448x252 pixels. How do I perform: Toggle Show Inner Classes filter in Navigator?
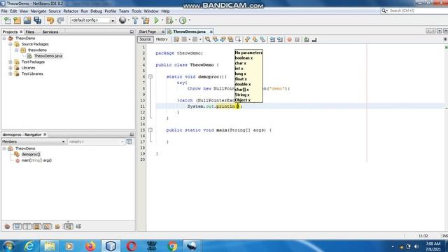coord(47,227)
